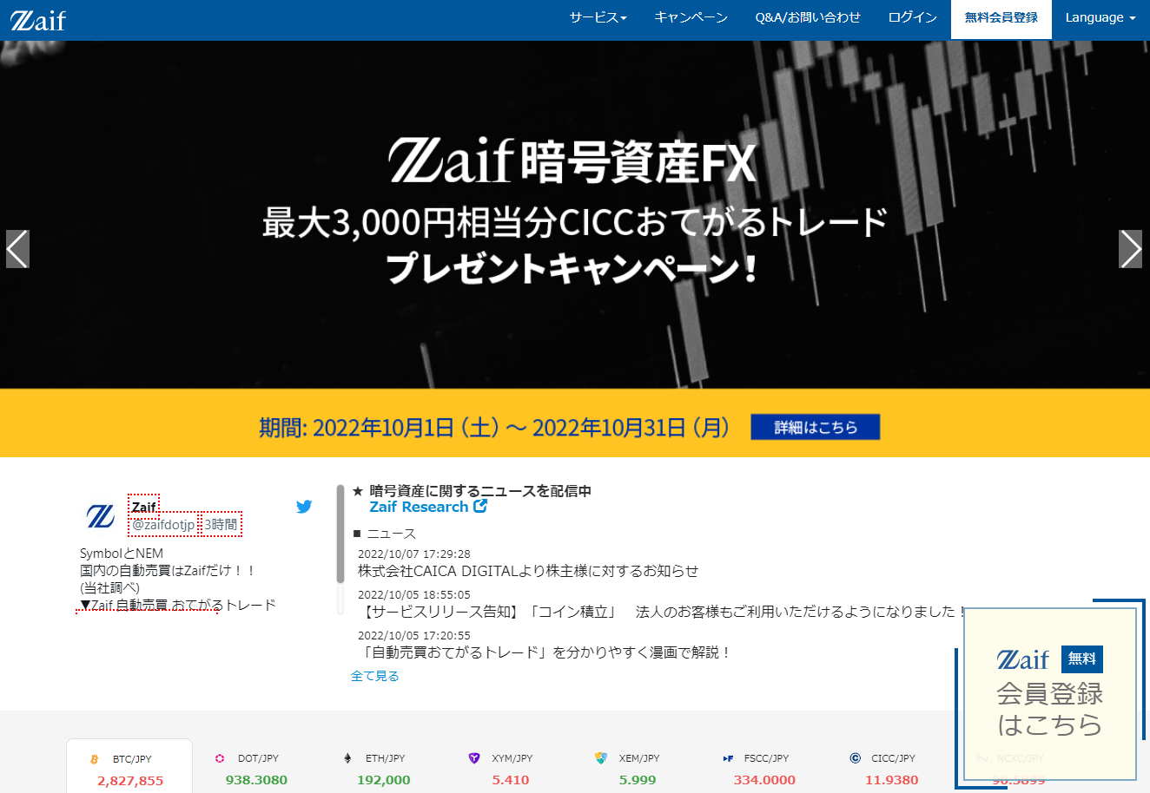
Task: Switch to the BTC/JPY price tab
Action: [129, 765]
